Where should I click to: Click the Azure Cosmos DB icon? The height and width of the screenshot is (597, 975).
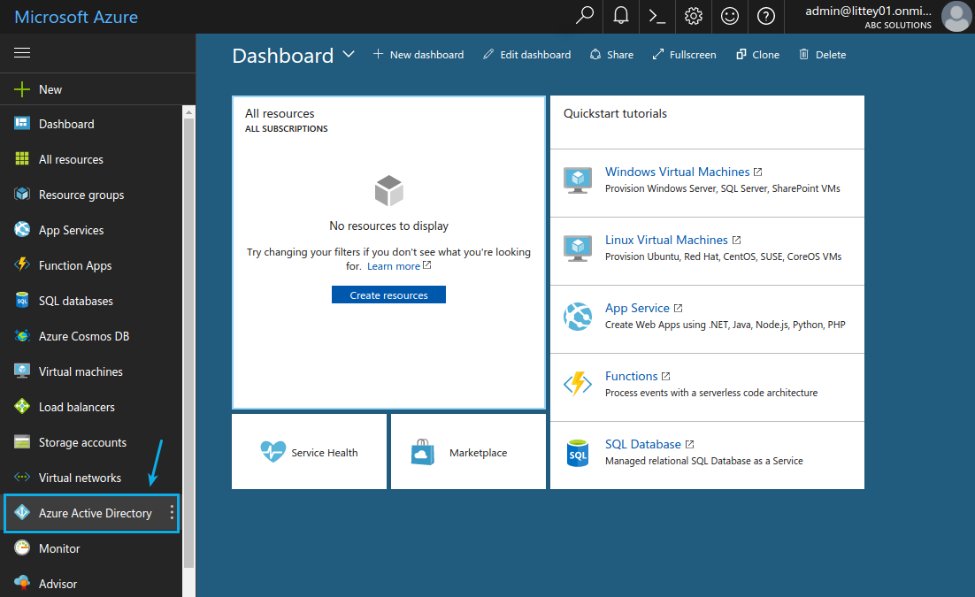point(22,336)
